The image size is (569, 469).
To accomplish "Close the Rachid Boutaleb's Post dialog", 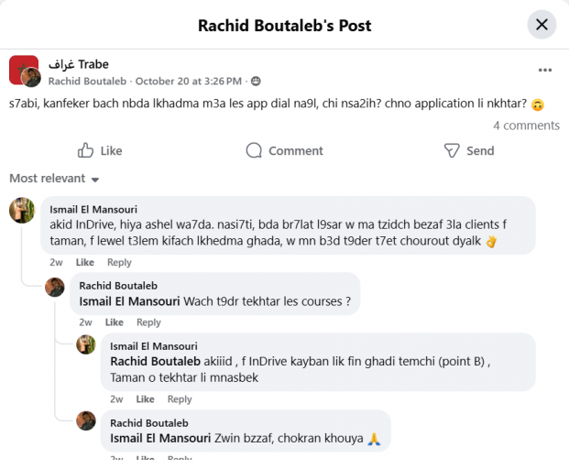I will coord(542,25).
